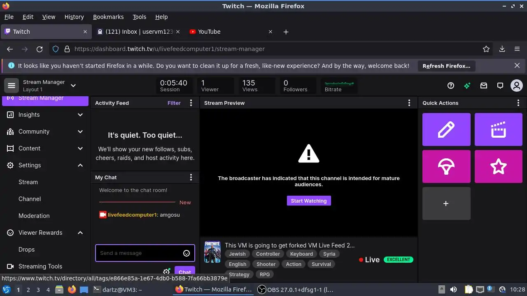Open the Tools menu
Screen dimensions: 527x296
point(139,17)
